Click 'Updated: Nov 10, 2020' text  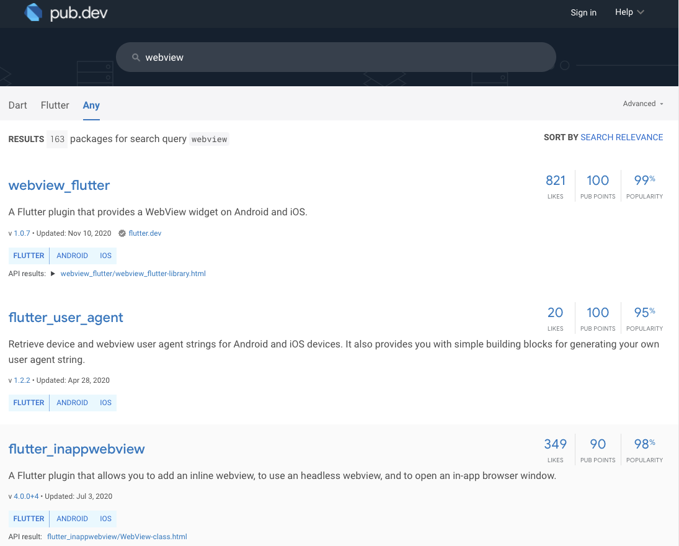[74, 233]
